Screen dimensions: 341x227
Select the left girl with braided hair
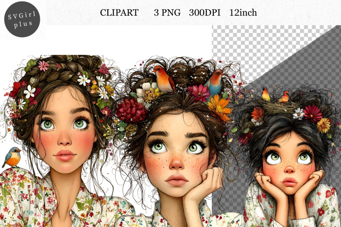(64, 136)
